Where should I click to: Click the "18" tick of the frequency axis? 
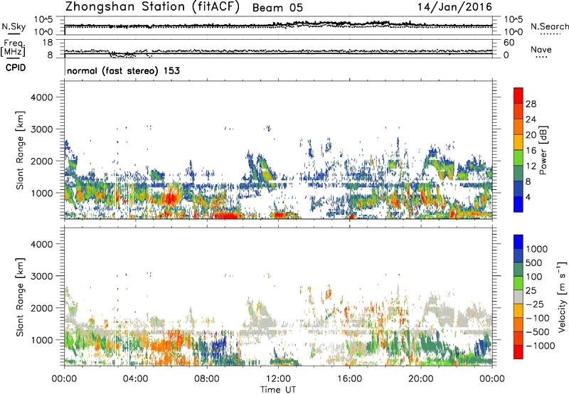pyautogui.click(x=47, y=42)
